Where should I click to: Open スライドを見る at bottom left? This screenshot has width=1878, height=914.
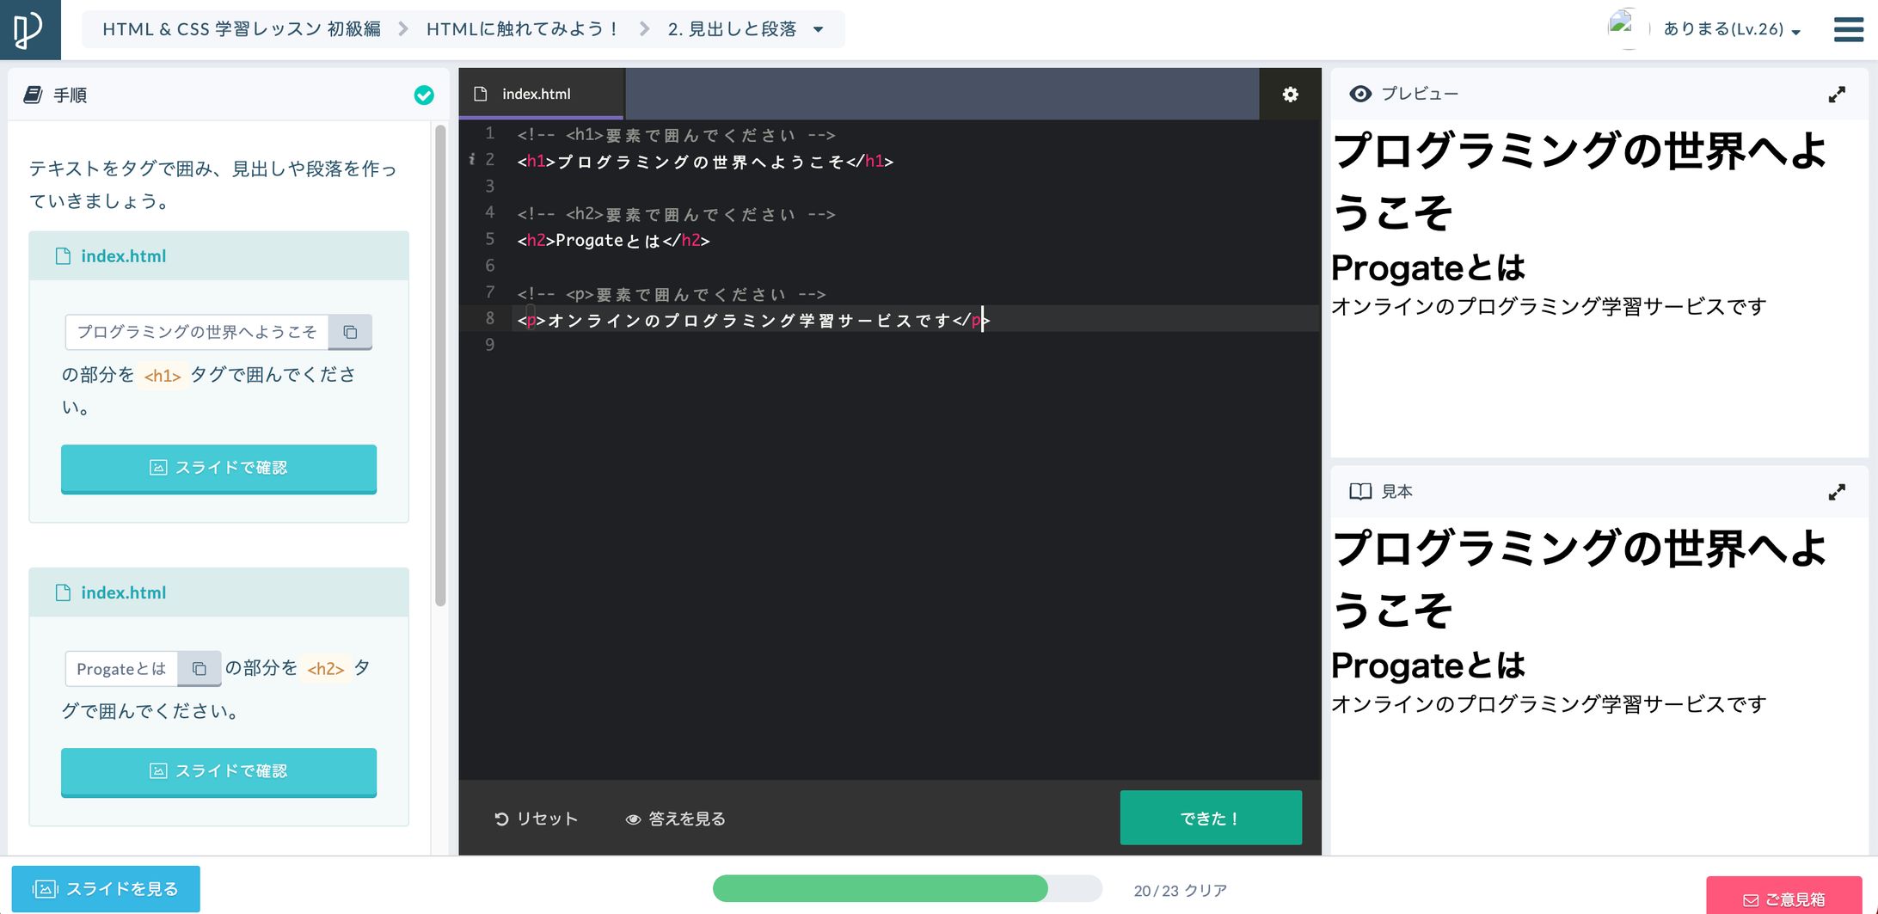point(106,889)
